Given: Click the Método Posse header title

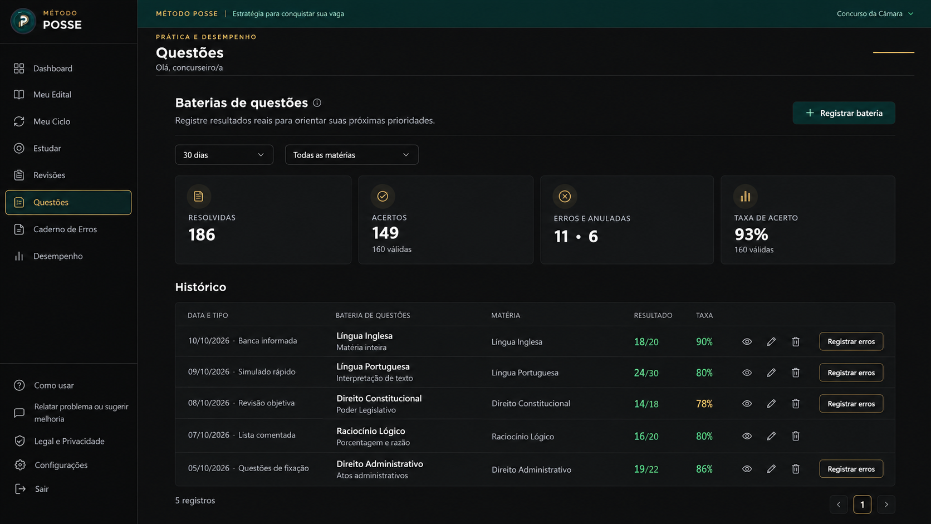Looking at the screenshot, I should tap(187, 13).
